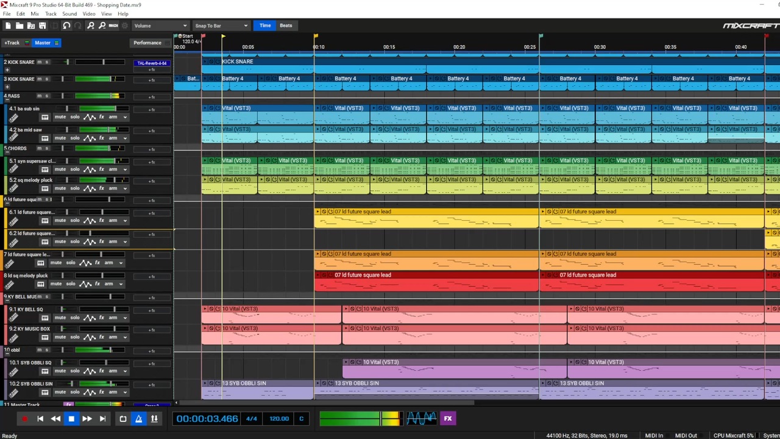
Task: Rewind to the project start
Action: [40, 419]
